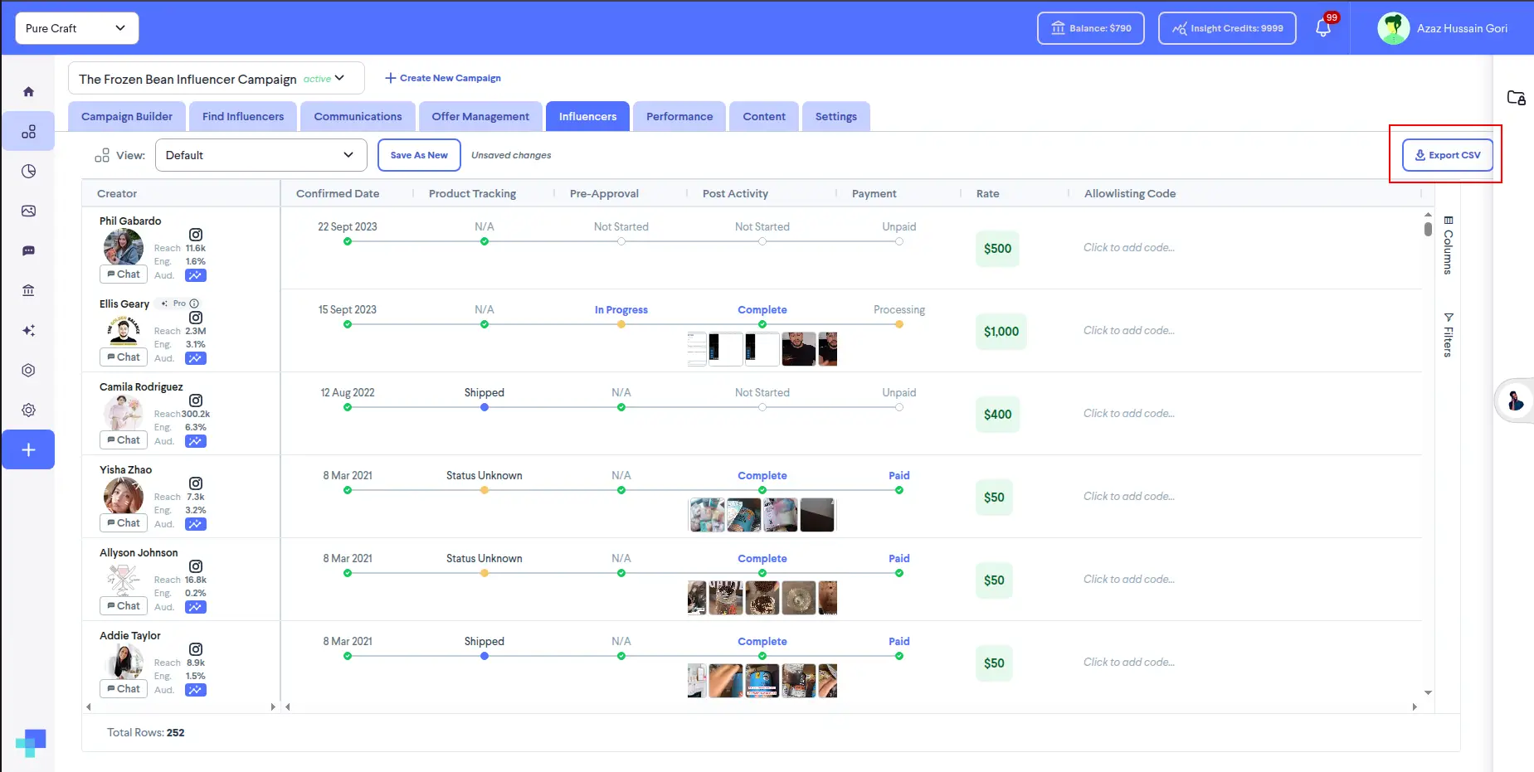Open Phil Gabardo's Instagram icon
Screen dimensions: 1534x772
(x=196, y=235)
